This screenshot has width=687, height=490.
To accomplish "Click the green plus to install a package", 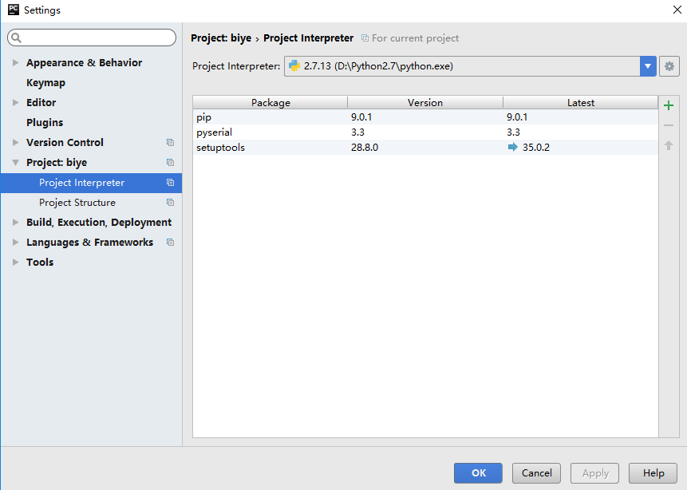I will [x=669, y=105].
